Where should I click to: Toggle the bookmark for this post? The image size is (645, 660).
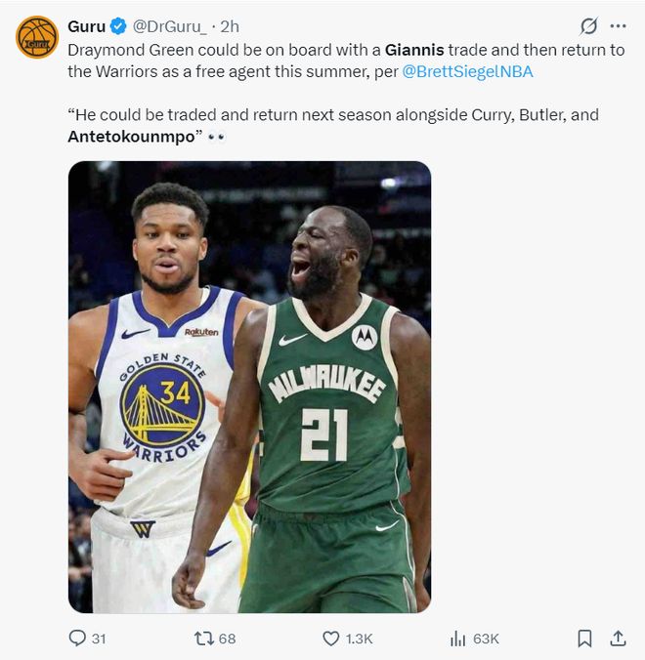(584, 639)
